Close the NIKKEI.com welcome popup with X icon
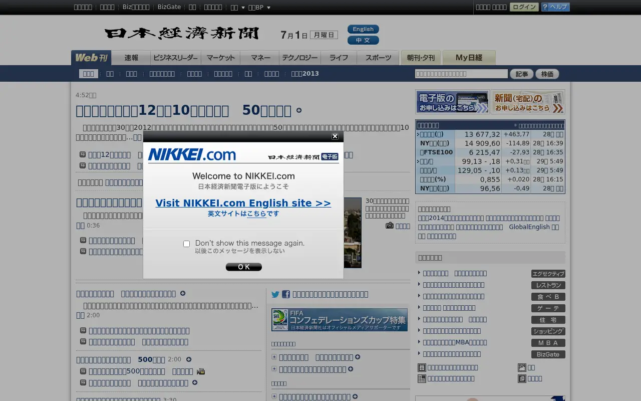Screen dimensions: 641x401 click(x=335, y=136)
